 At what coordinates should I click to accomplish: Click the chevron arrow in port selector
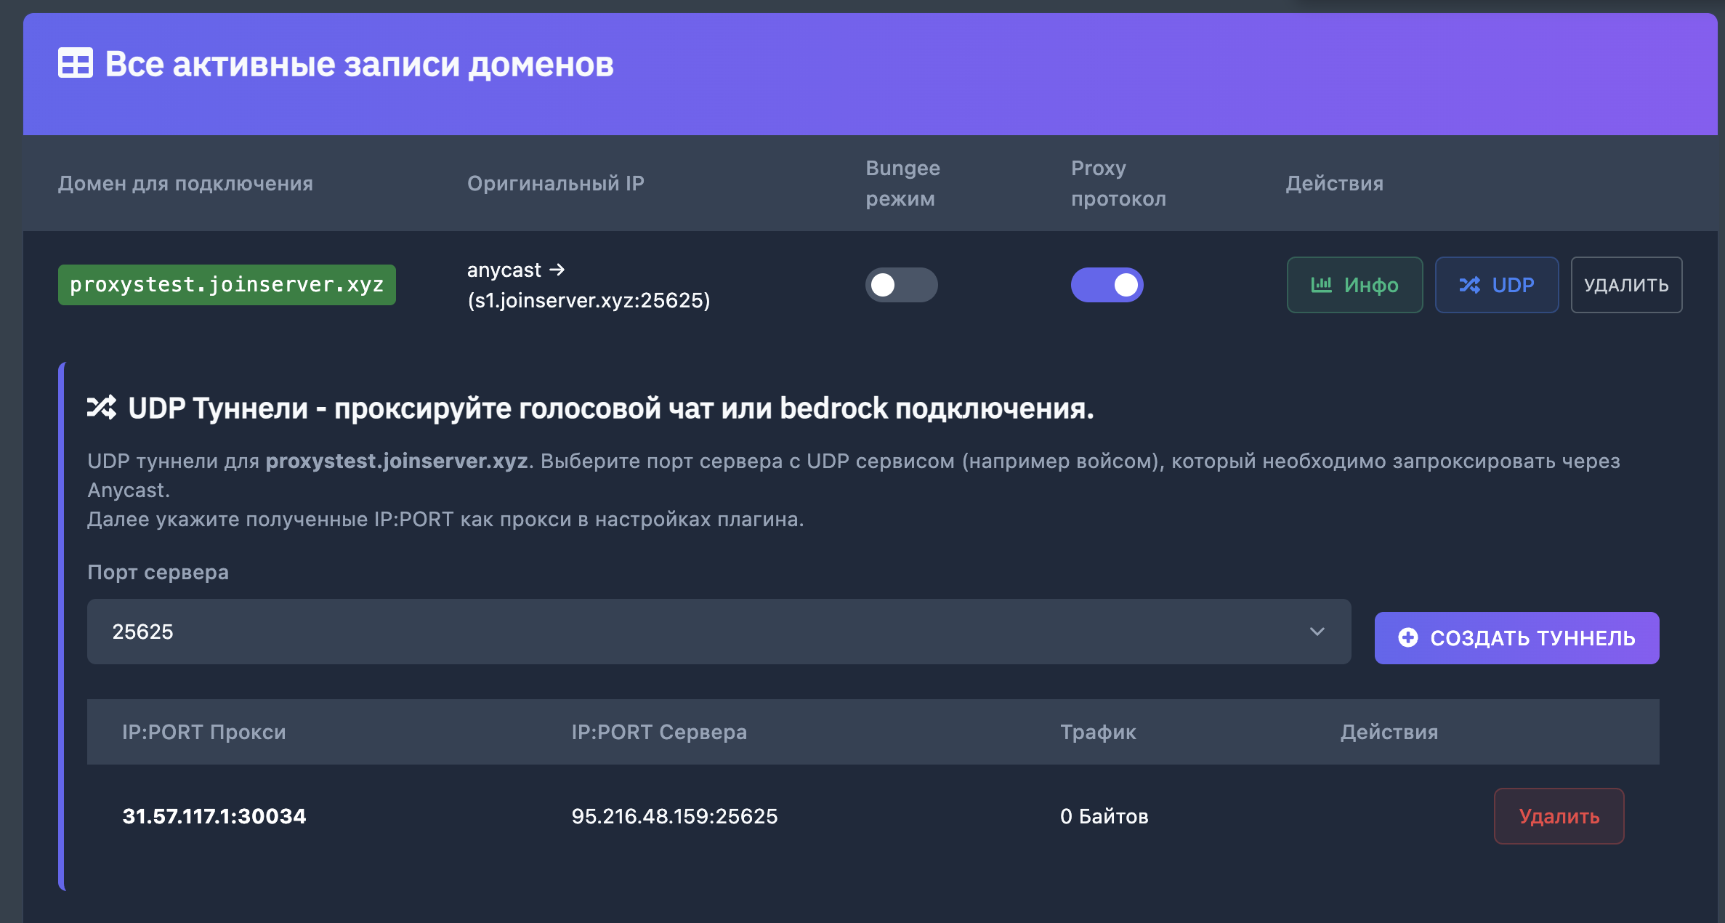click(x=1317, y=632)
